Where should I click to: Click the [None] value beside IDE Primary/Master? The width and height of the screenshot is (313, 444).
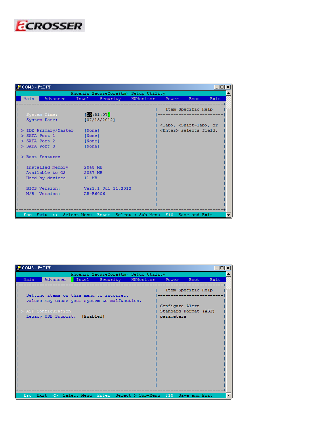pos(92,131)
